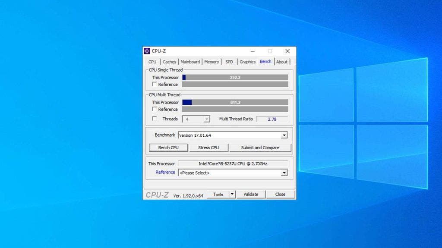The image size is (442, 248).
Task: Select the Memory tab
Action: click(212, 62)
